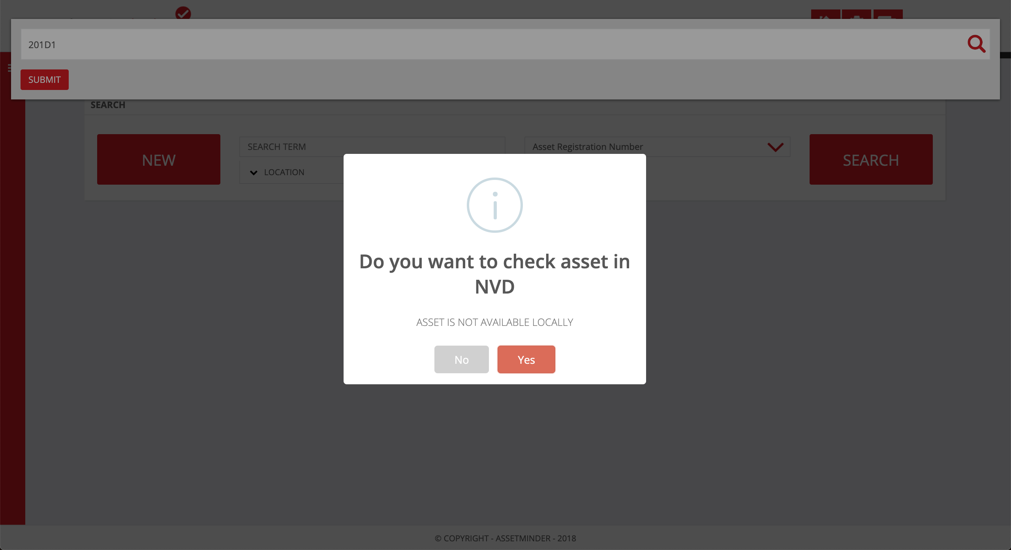Confirm with the Yes button
This screenshot has width=1011, height=550.
click(526, 359)
